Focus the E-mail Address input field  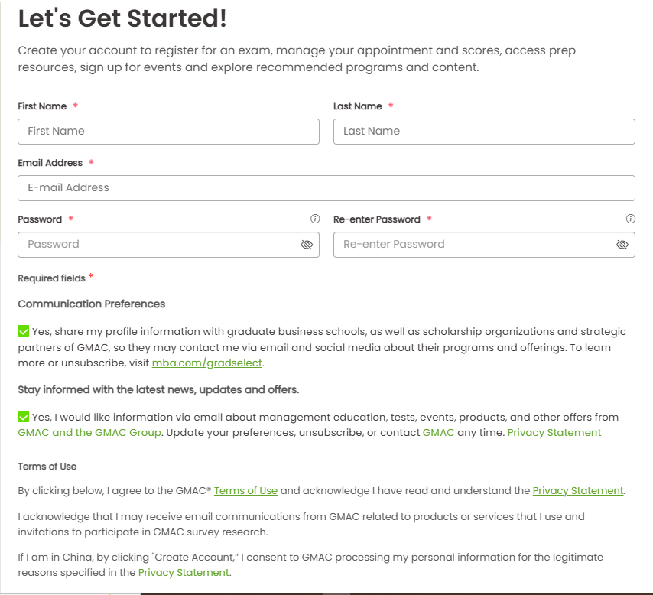pos(326,188)
